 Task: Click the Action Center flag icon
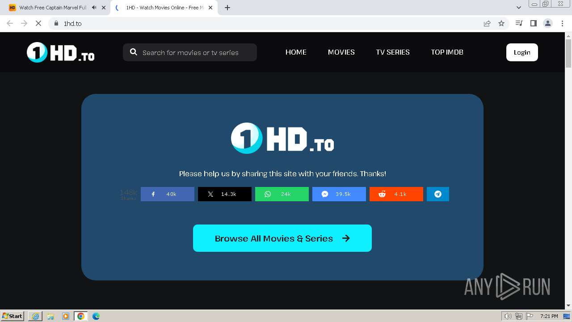[x=529, y=316]
